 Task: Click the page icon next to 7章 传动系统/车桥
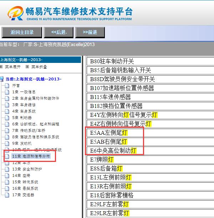point(7,130)
